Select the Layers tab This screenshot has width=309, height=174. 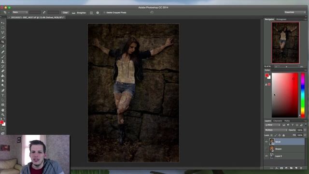tap(268, 121)
